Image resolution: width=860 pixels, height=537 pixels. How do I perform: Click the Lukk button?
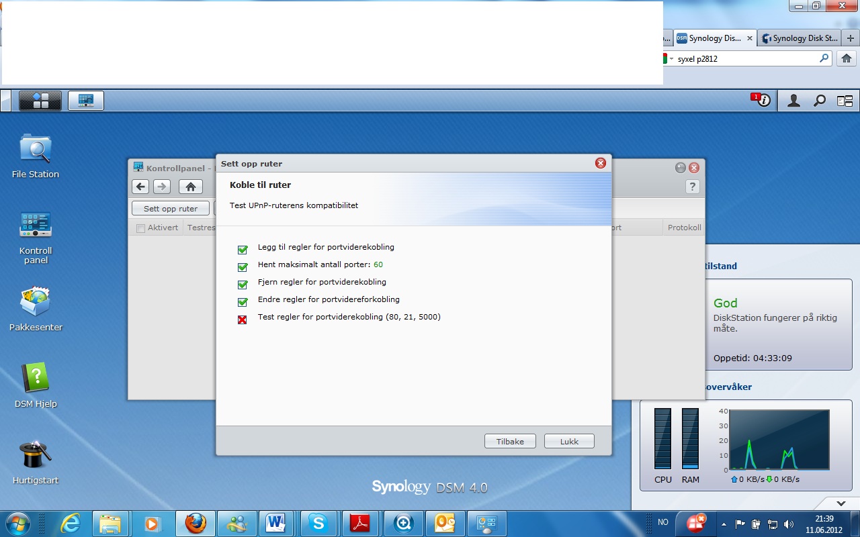(x=569, y=441)
